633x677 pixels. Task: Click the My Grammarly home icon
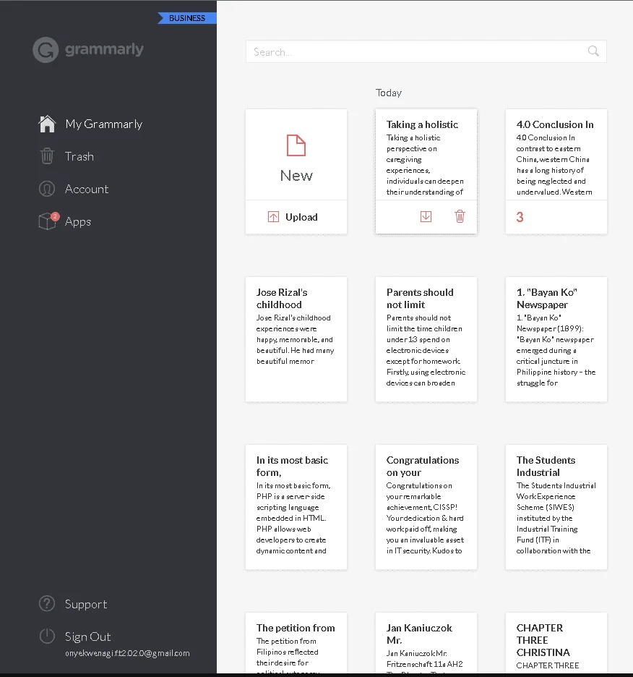(47, 124)
